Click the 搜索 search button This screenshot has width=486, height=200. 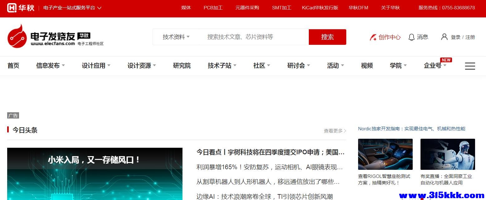tap(327, 37)
